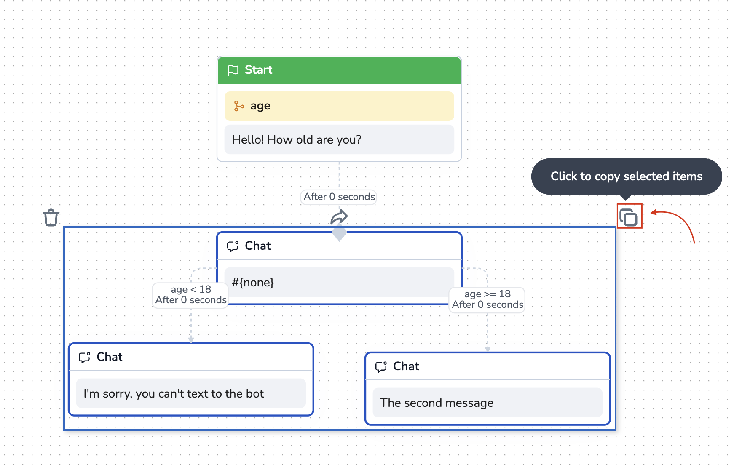The image size is (734, 470).
Task: Click the branch icon beside age
Action: pyautogui.click(x=239, y=106)
